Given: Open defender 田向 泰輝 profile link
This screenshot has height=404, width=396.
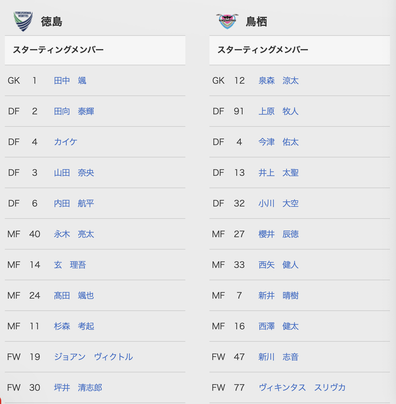Looking at the screenshot, I should tap(74, 111).
